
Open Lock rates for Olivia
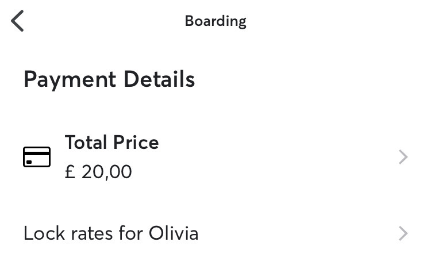(x=111, y=233)
